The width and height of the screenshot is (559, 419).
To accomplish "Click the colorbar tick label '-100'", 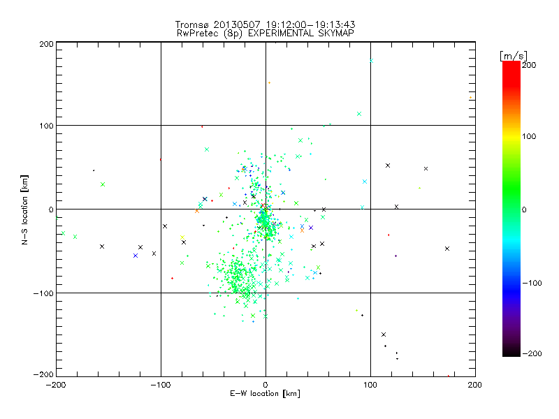I will coord(532,283).
